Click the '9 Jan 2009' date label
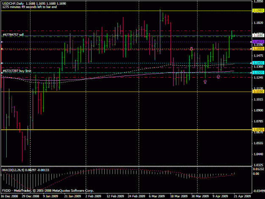This screenshot has width=265, height=199. click(x=50, y=196)
